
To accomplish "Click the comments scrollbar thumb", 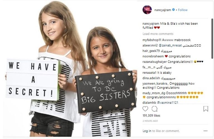I will tap(212, 39).
